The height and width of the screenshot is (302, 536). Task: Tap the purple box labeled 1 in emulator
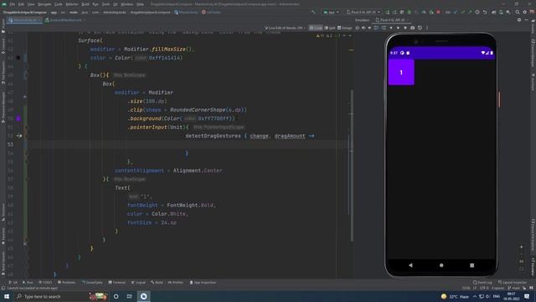coord(401,72)
